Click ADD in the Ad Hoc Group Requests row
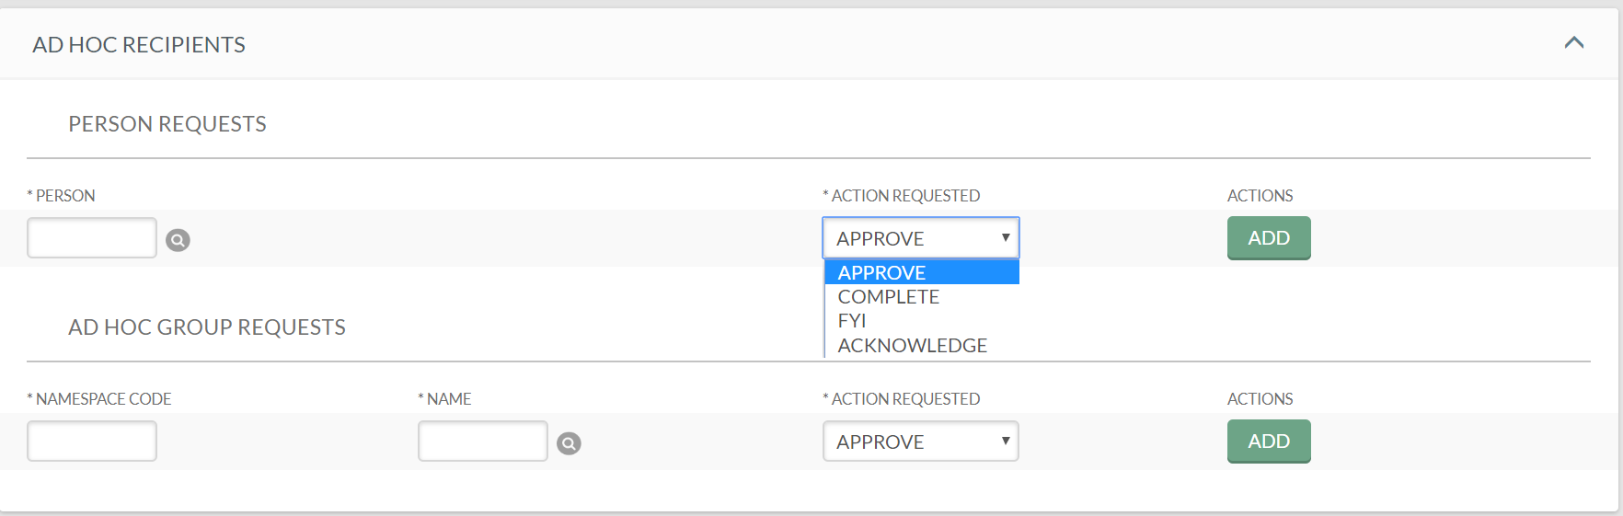Screen dimensions: 1623x516 pyautogui.click(x=1269, y=441)
